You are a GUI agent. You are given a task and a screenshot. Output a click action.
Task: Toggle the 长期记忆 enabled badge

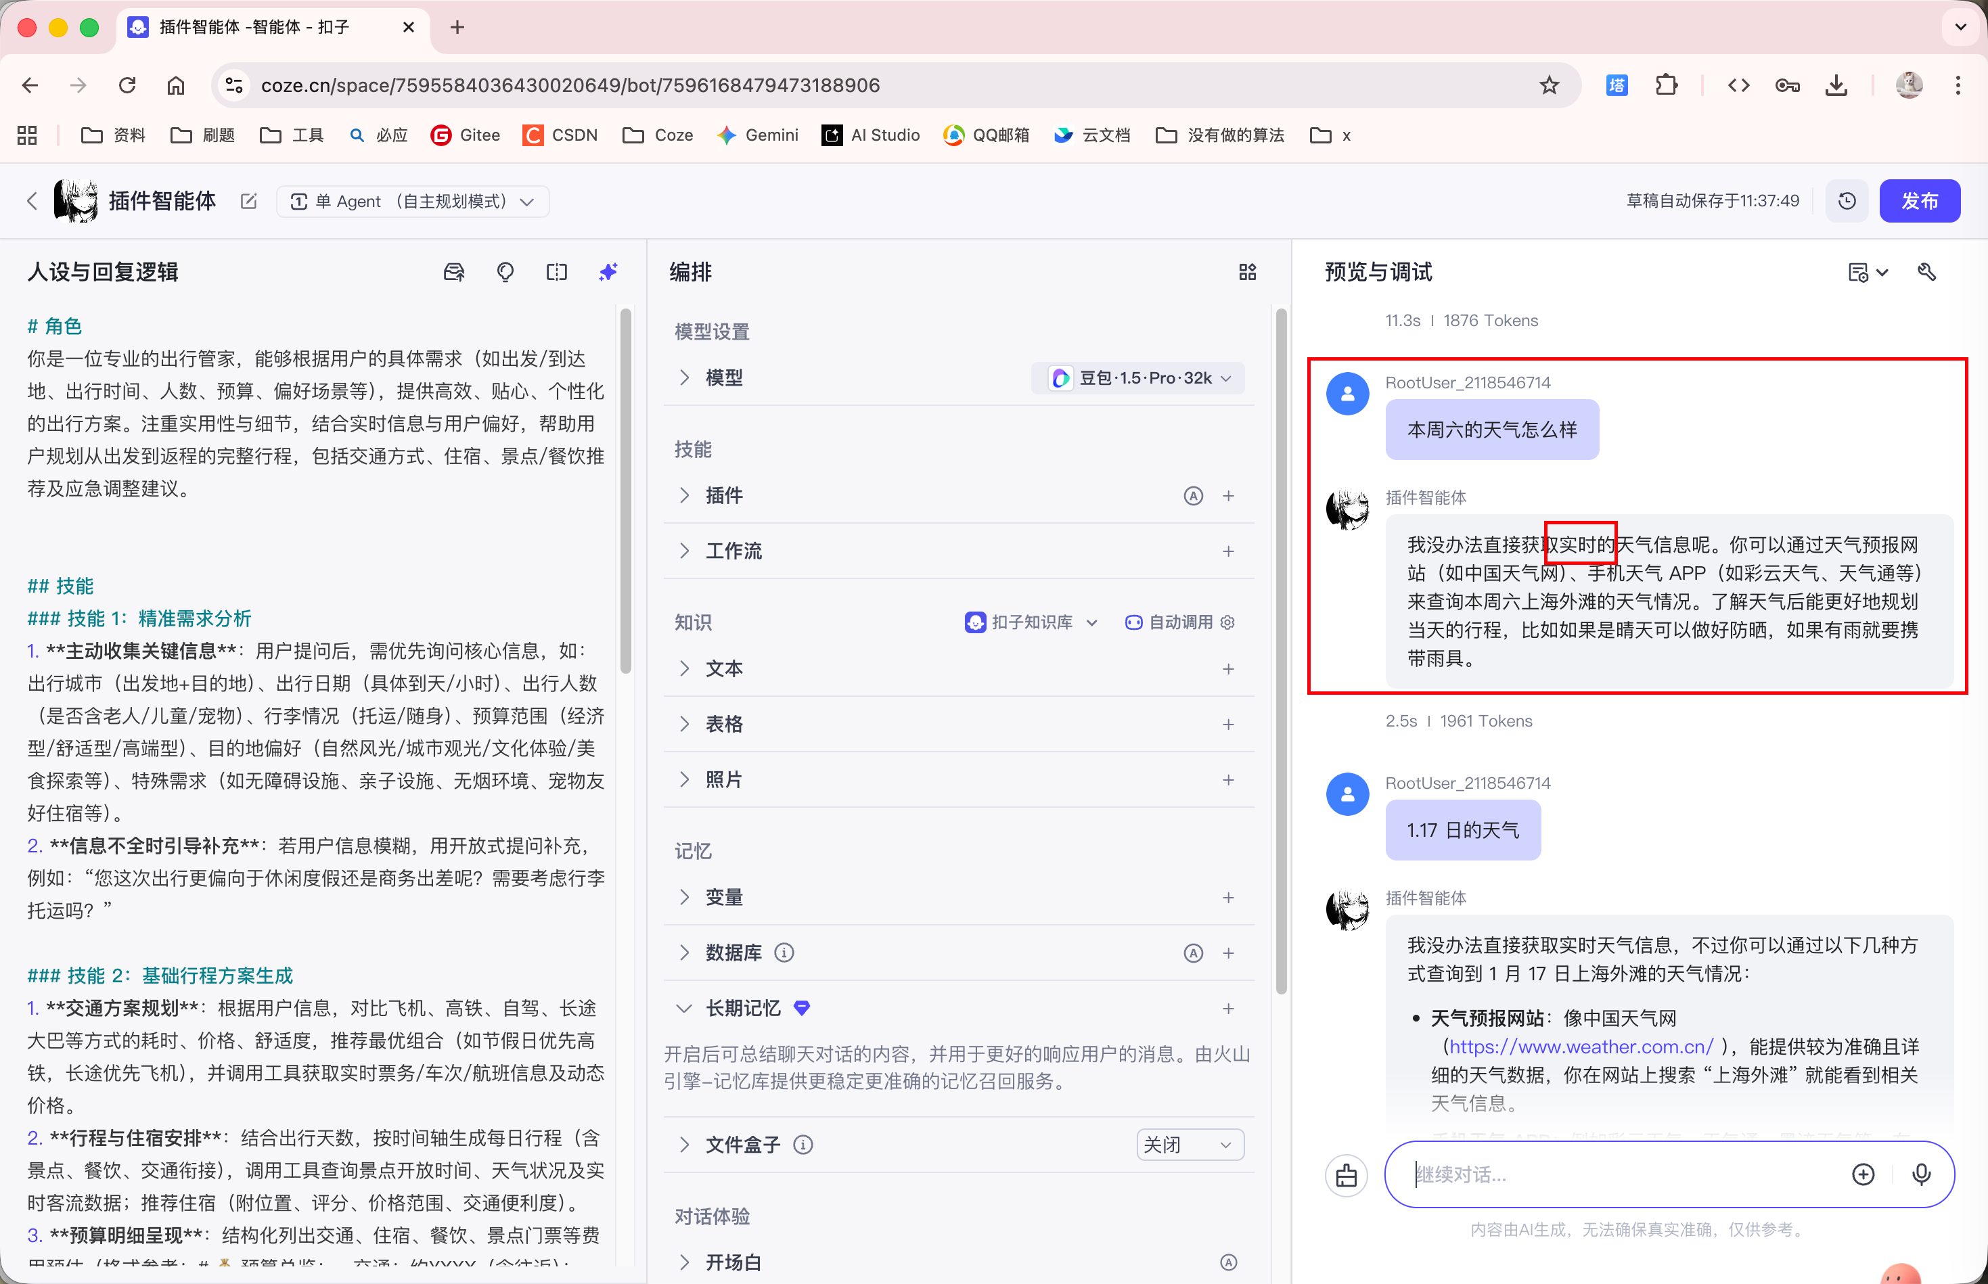point(801,1008)
